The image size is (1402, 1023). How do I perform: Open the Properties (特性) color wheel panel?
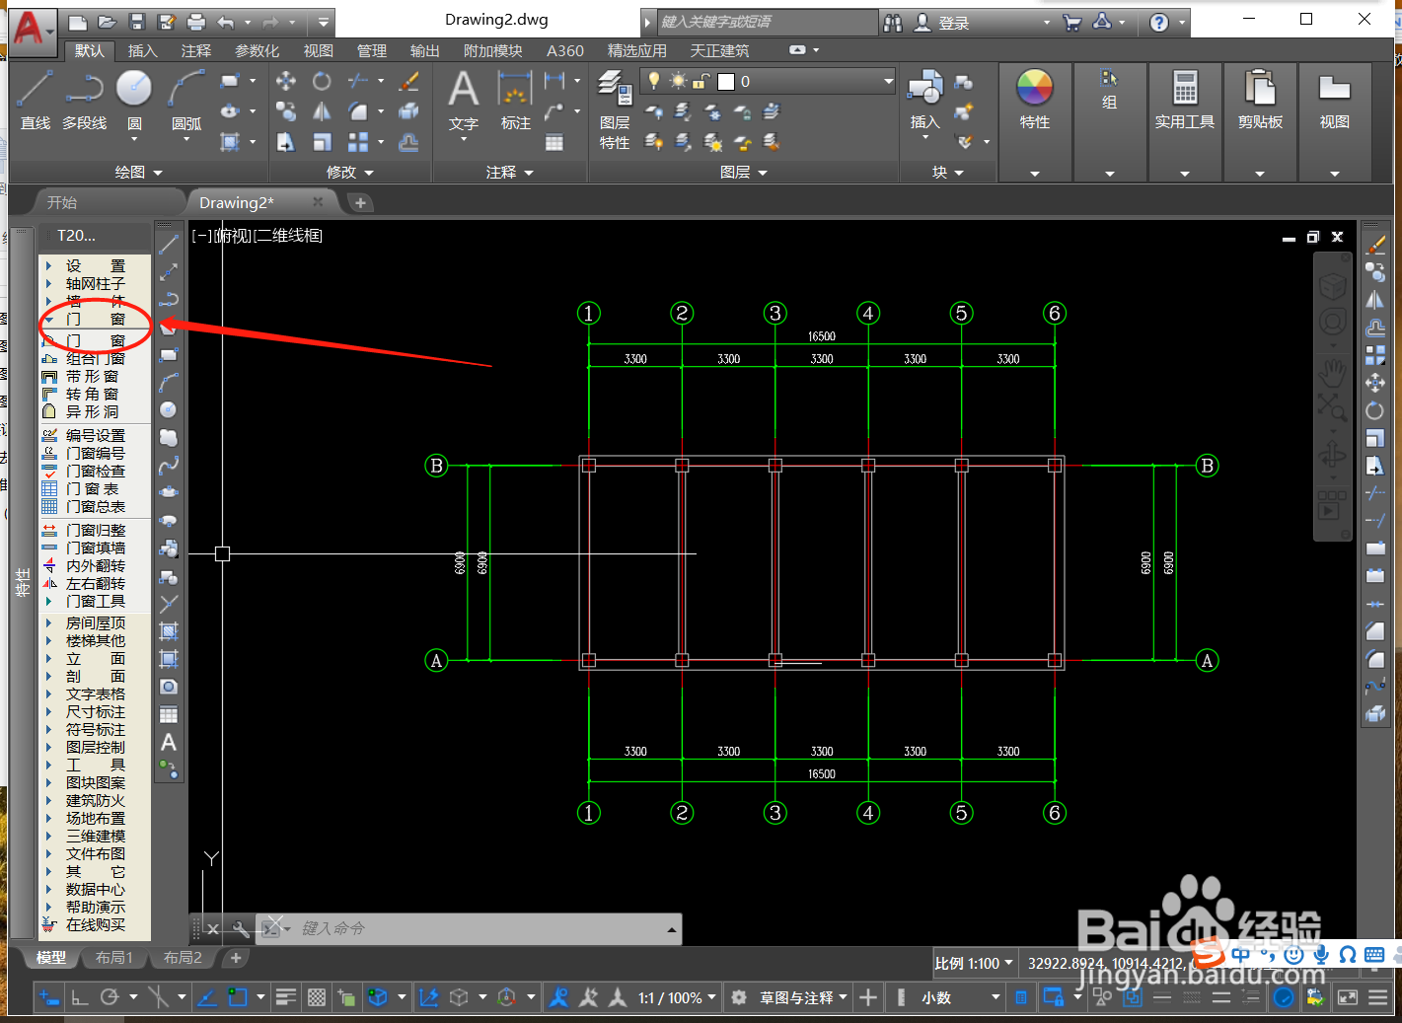click(x=1035, y=99)
